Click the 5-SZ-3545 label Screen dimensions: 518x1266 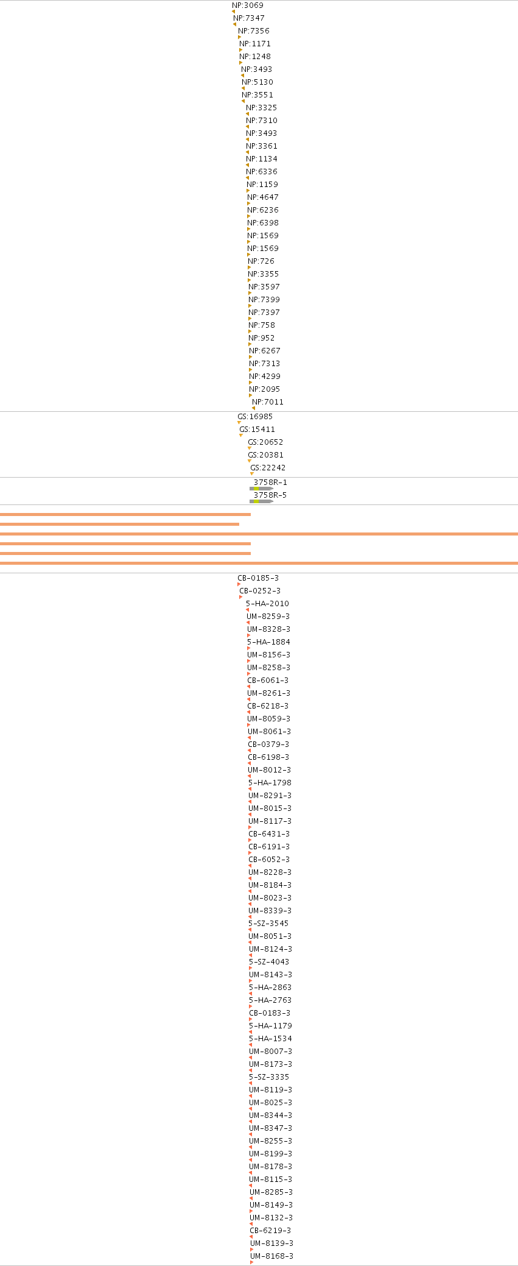point(268,924)
